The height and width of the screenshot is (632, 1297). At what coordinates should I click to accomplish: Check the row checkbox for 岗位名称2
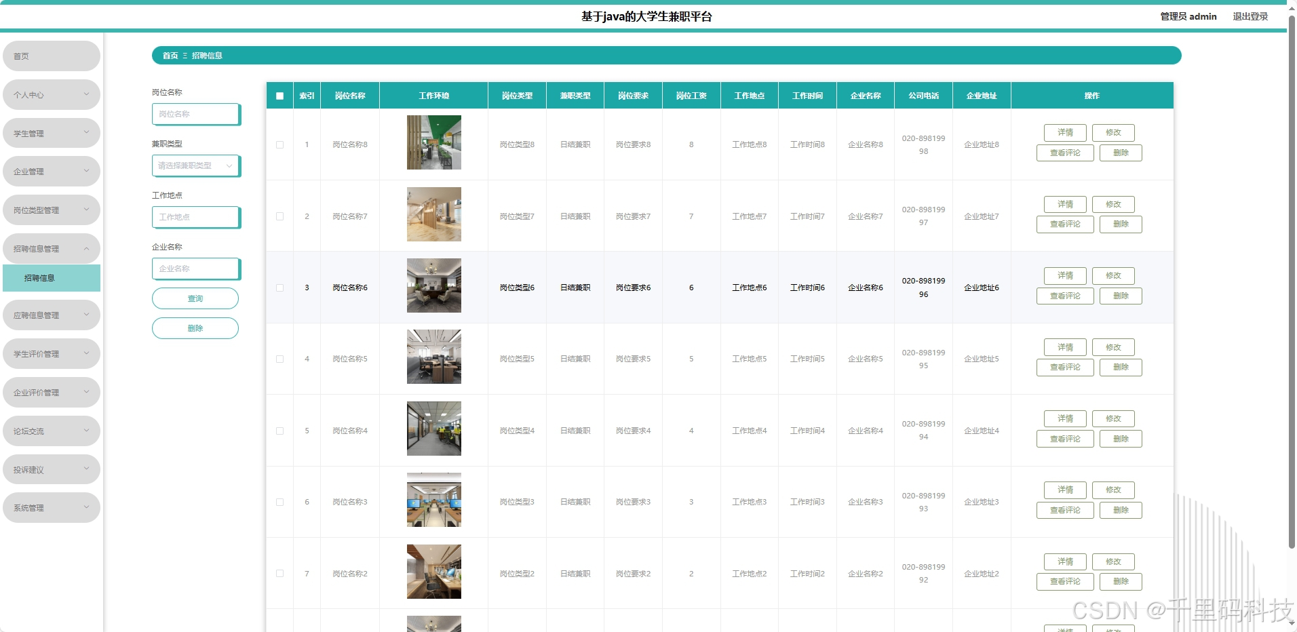pos(279,574)
